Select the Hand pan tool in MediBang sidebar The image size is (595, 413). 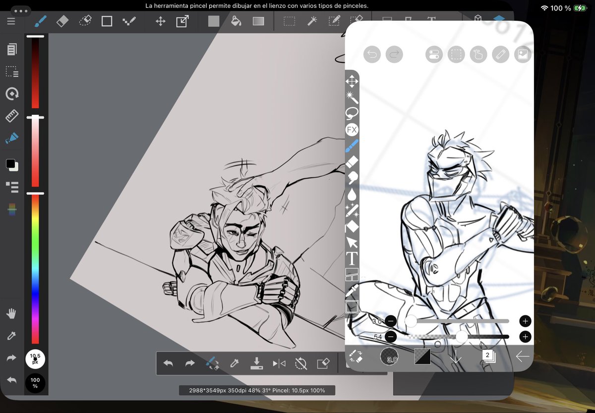(x=11, y=313)
